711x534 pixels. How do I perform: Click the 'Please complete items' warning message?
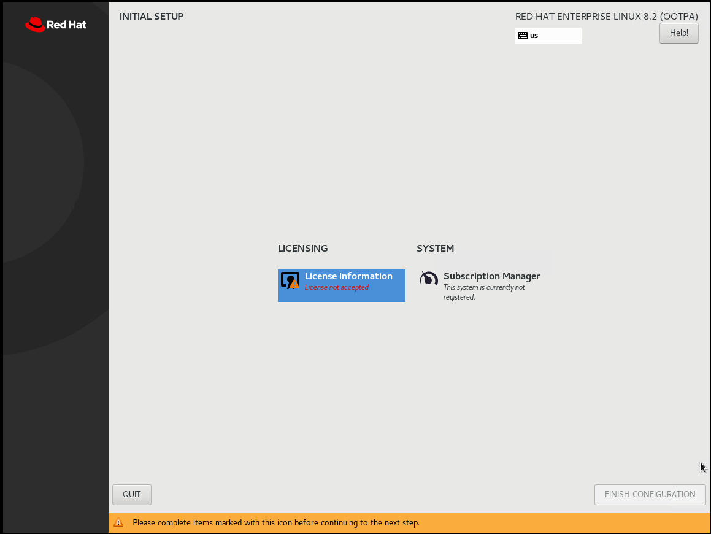tap(276, 523)
